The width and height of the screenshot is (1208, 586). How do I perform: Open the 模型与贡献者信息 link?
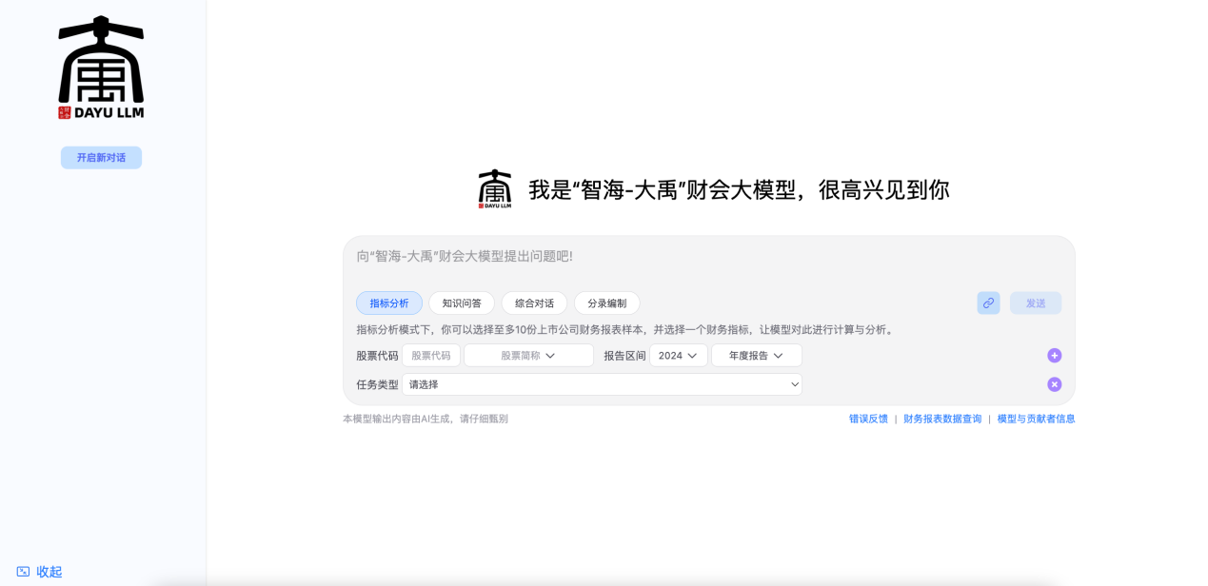(1036, 419)
